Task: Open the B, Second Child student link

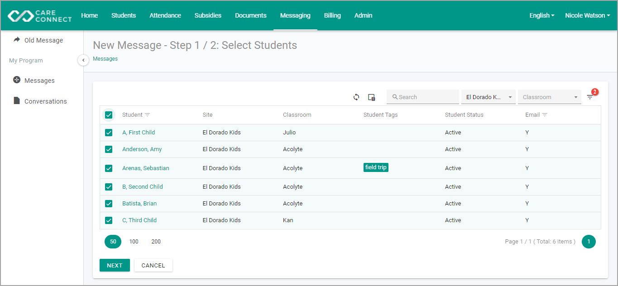Action: [x=143, y=187]
